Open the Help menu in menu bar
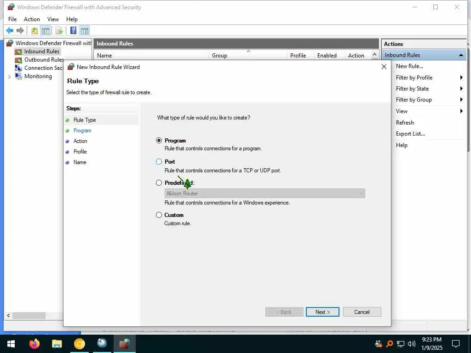Image resolution: width=471 pixels, height=353 pixels. [x=72, y=19]
